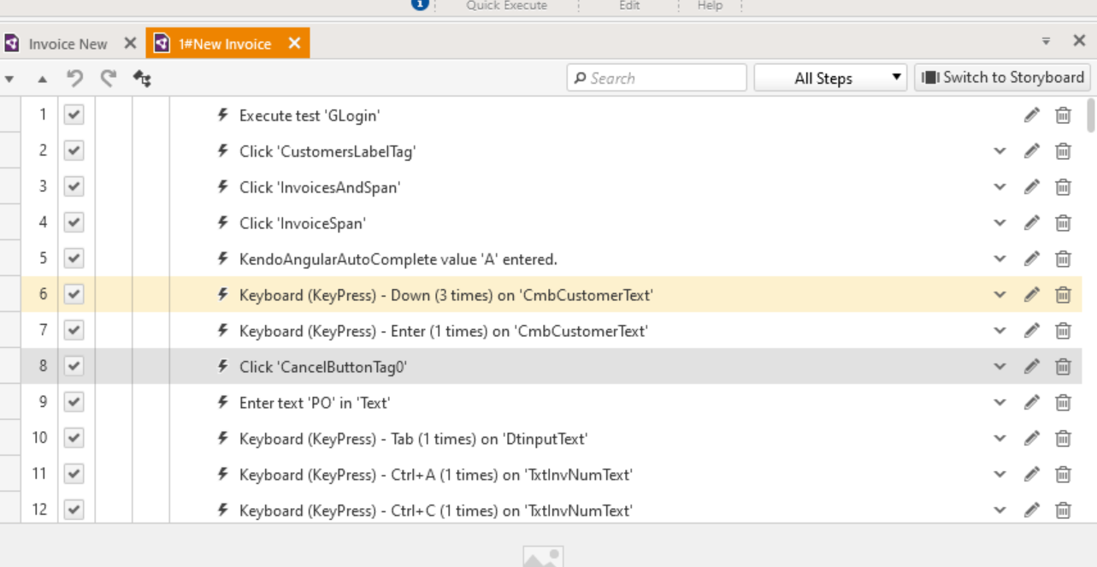The width and height of the screenshot is (1097, 567).
Task: Click the 'Switch to Storyboard' button
Action: pos(1002,78)
